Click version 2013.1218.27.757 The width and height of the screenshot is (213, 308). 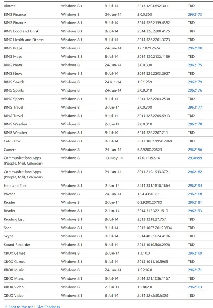[152, 219]
